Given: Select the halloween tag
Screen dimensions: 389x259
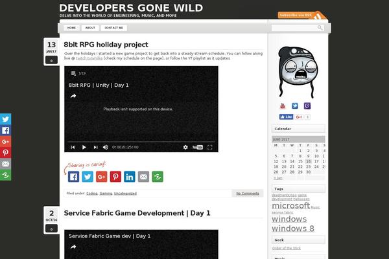Looking at the screenshot, I should (301, 199).
